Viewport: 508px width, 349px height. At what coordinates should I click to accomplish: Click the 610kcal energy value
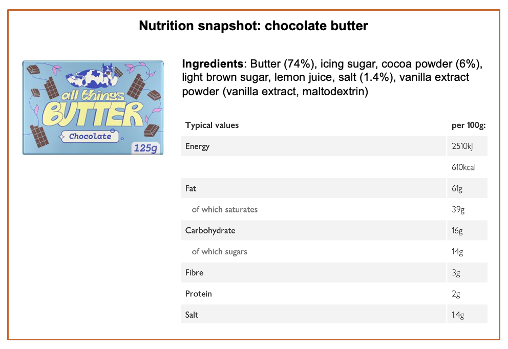[x=463, y=167]
